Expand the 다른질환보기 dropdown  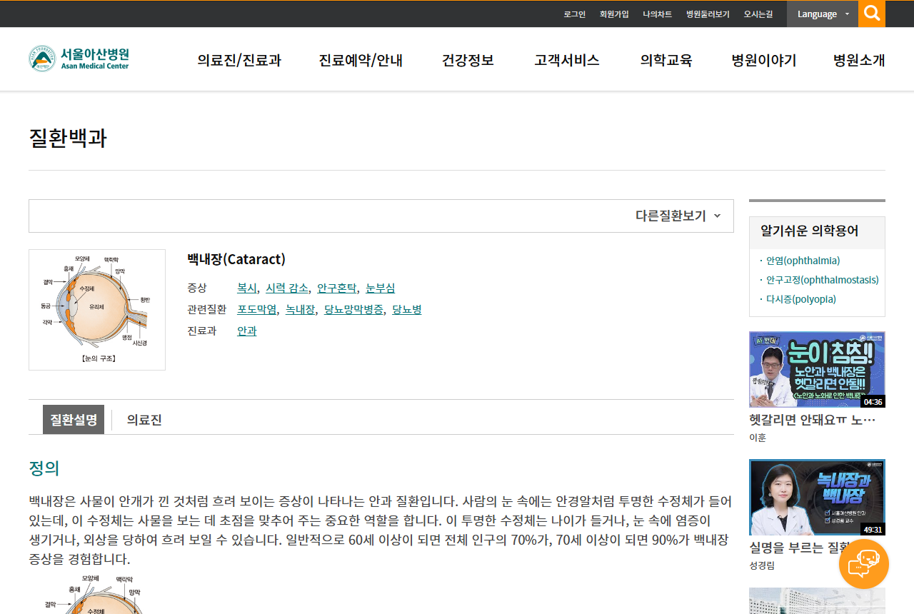click(678, 216)
